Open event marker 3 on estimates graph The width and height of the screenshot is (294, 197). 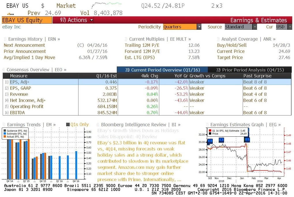[x=247, y=139]
